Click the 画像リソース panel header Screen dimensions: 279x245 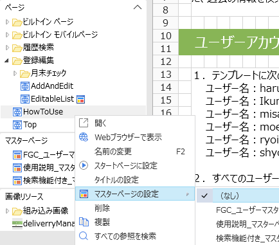point(24,197)
